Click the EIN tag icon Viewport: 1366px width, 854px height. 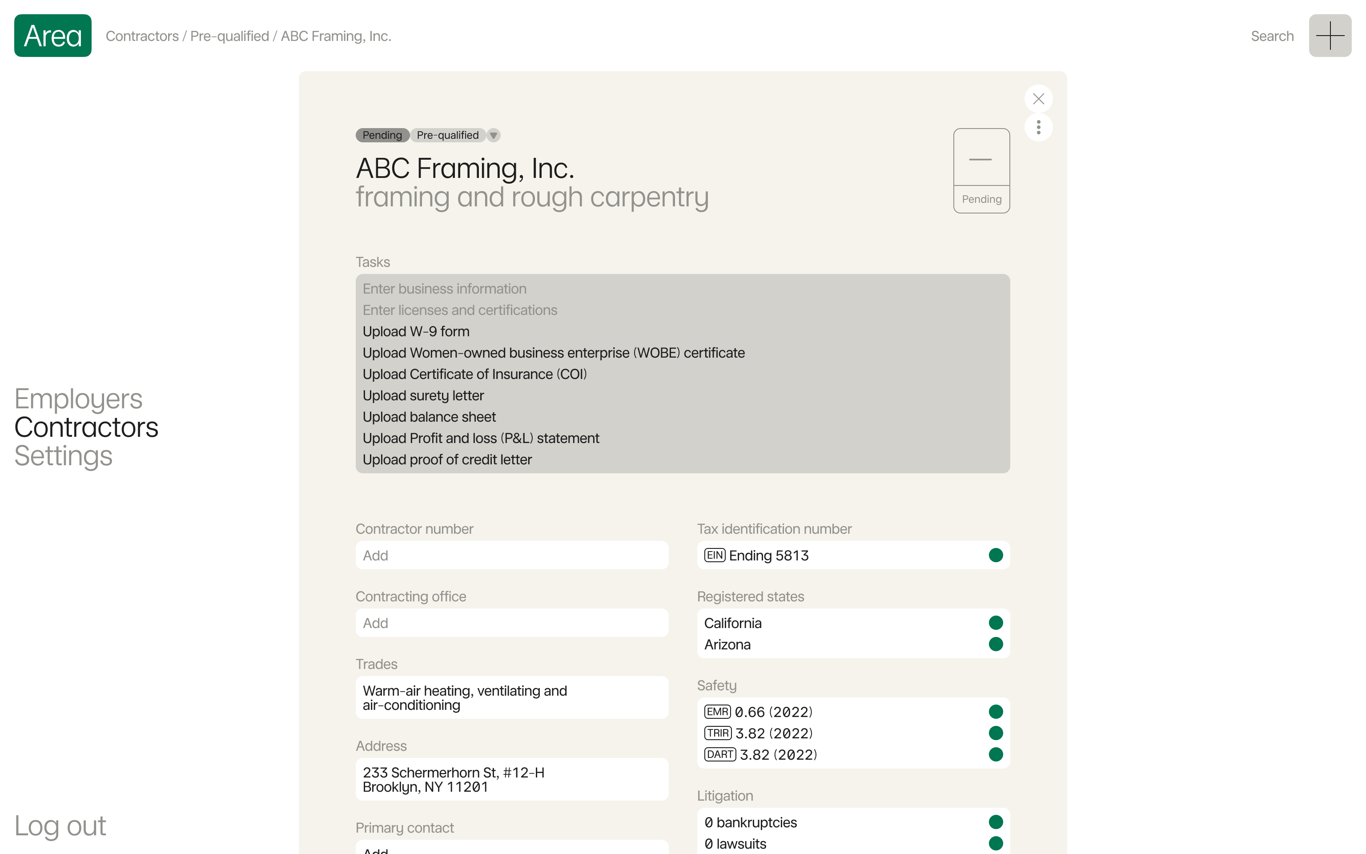pyautogui.click(x=715, y=555)
